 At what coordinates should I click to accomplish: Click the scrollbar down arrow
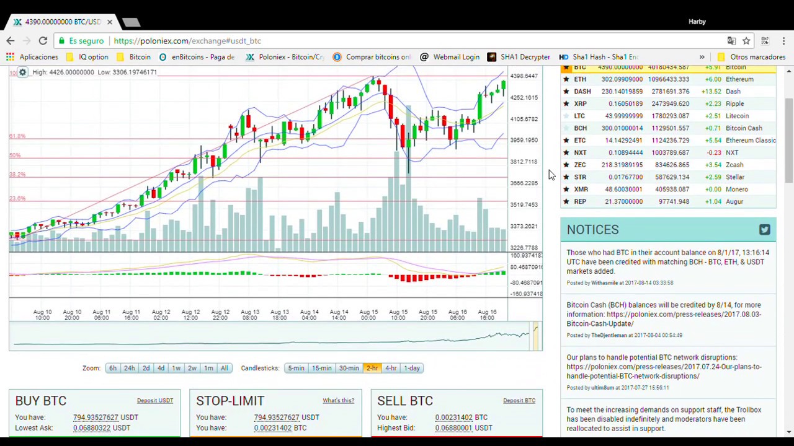(788, 432)
